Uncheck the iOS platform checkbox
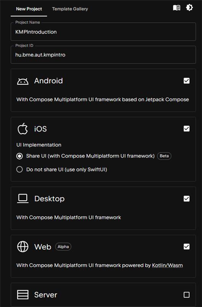 [x=187, y=129]
